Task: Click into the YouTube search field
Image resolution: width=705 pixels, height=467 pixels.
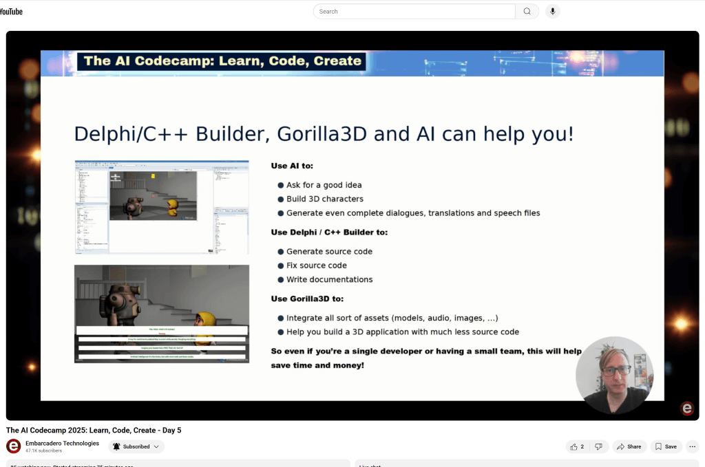Action: [414, 12]
